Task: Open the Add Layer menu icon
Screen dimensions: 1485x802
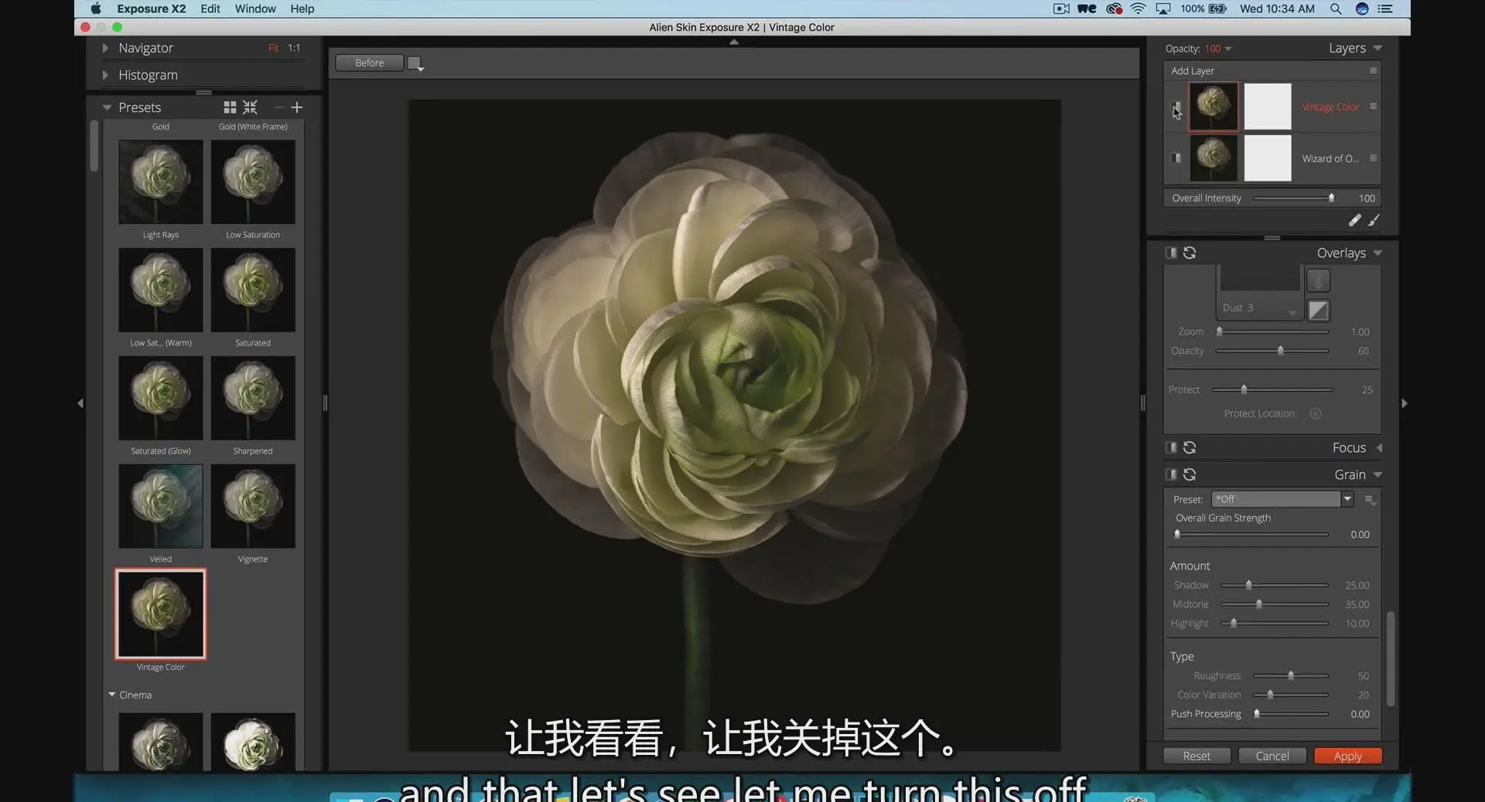Action: pyautogui.click(x=1374, y=70)
